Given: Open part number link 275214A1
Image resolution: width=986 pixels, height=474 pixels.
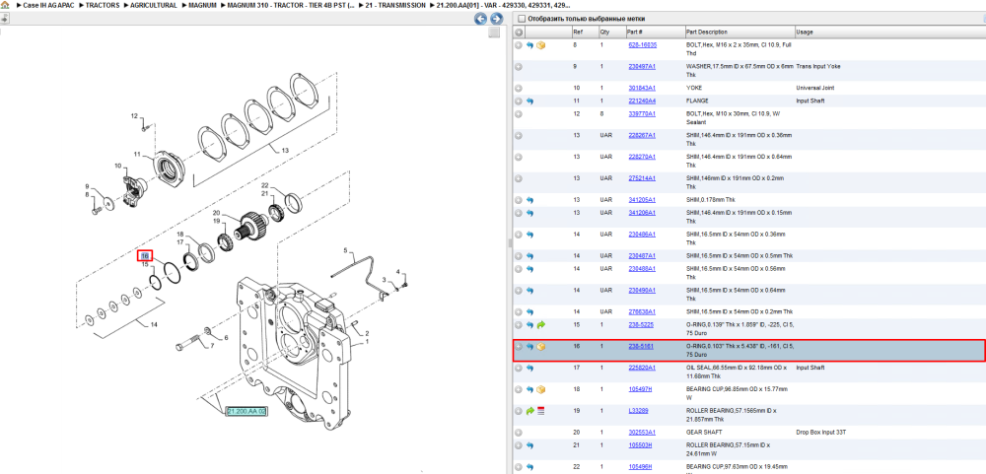Looking at the screenshot, I should pyautogui.click(x=642, y=178).
